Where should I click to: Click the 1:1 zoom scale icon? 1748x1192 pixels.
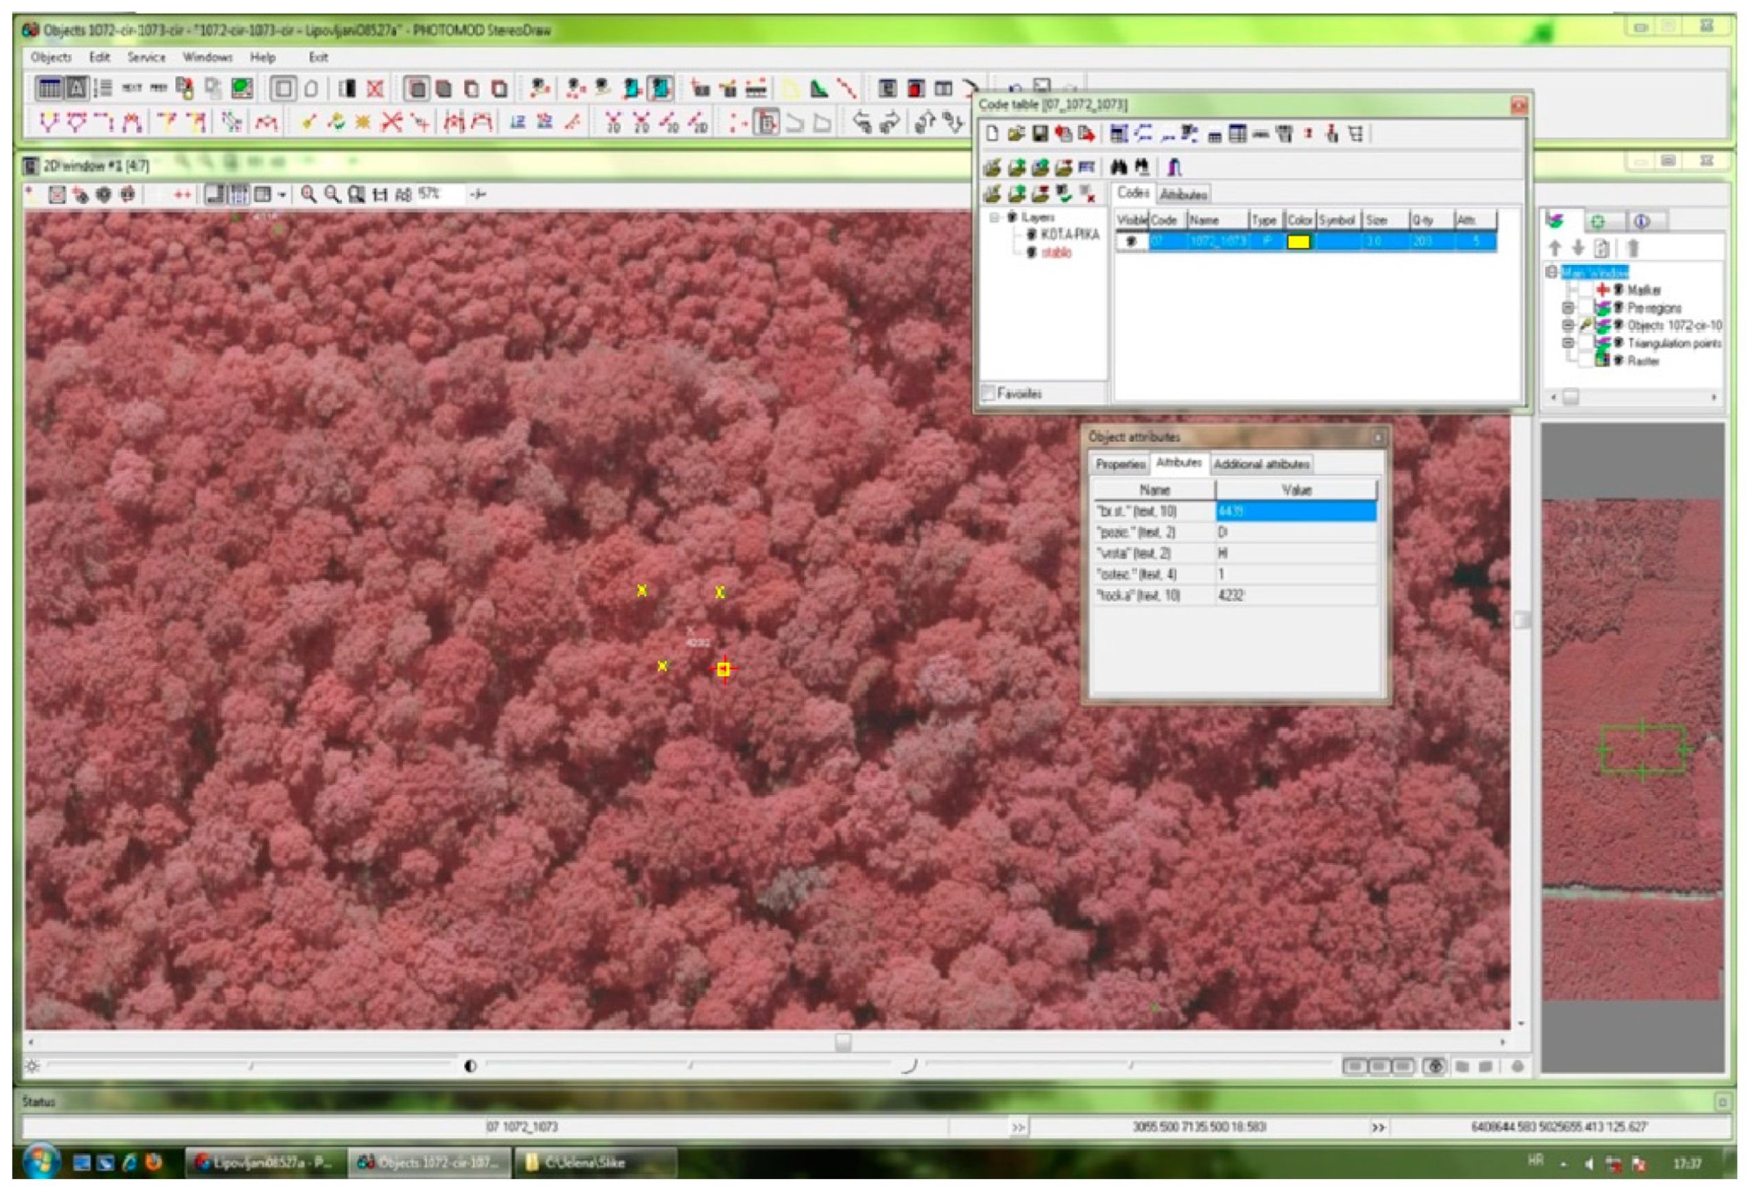[380, 195]
